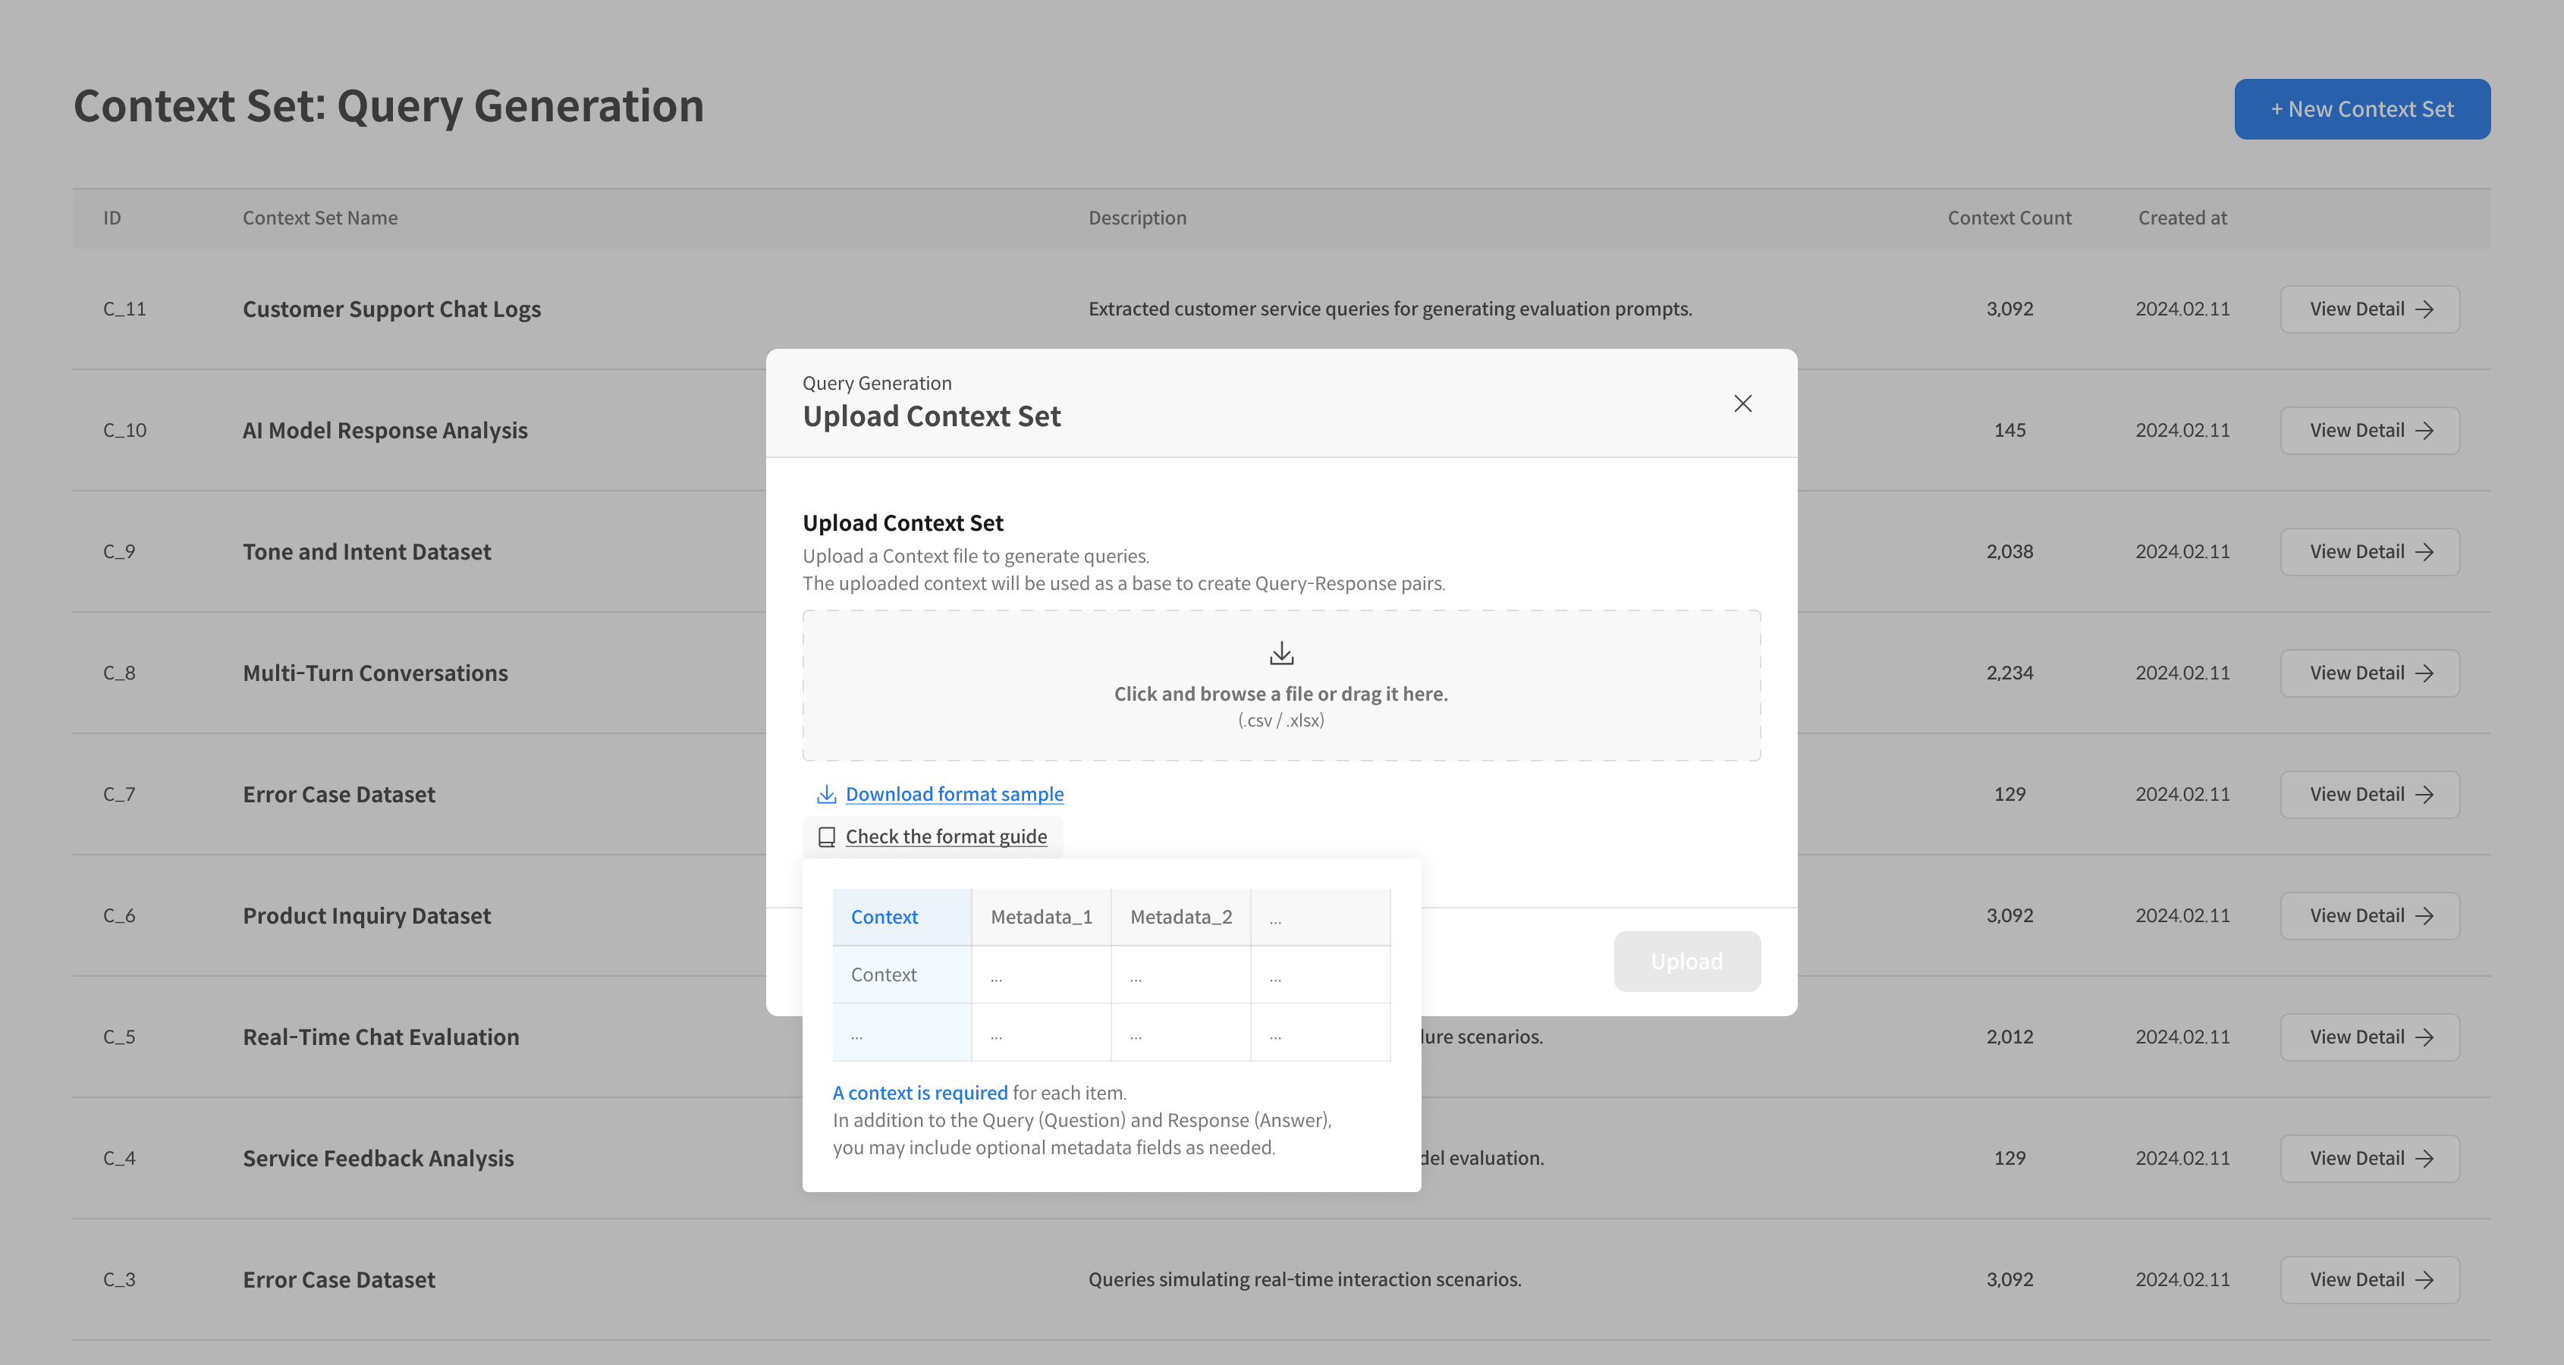Viewport: 2564px width, 1365px height.
Task: Close the Upload Context Set dialog
Action: click(x=1742, y=403)
